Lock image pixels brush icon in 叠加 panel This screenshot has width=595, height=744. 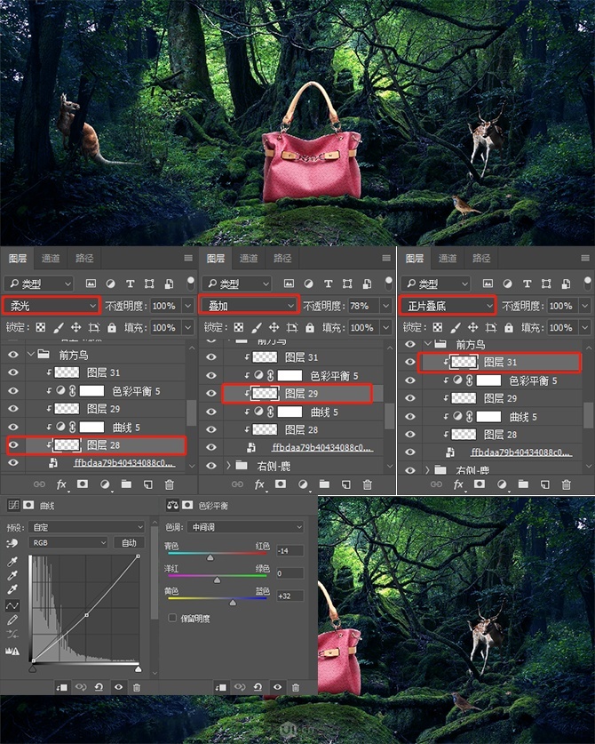pyautogui.click(x=257, y=327)
